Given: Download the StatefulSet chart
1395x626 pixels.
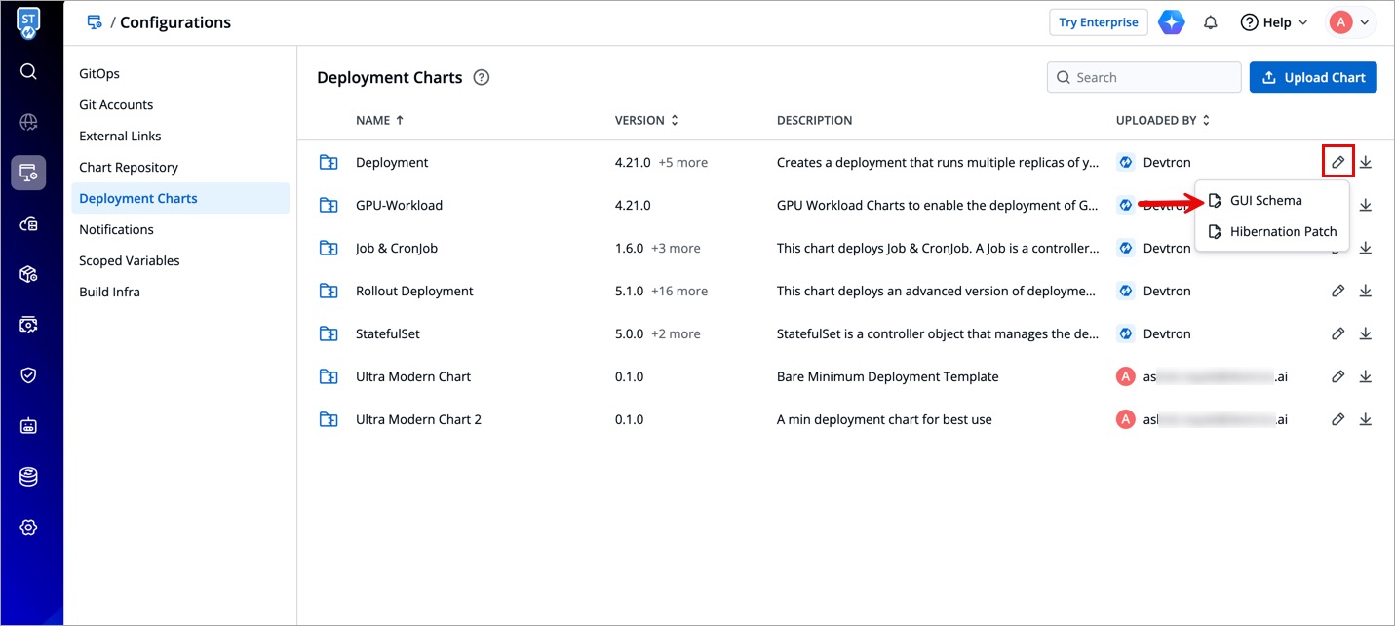Looking at the screenshot, I should (1366, 333).
